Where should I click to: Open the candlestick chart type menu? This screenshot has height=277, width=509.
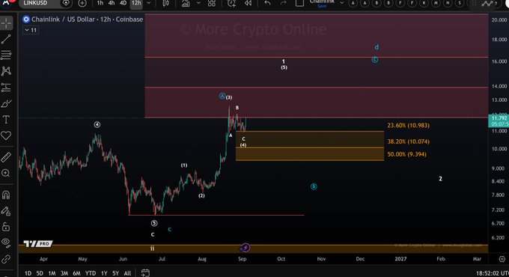point(166,3)
